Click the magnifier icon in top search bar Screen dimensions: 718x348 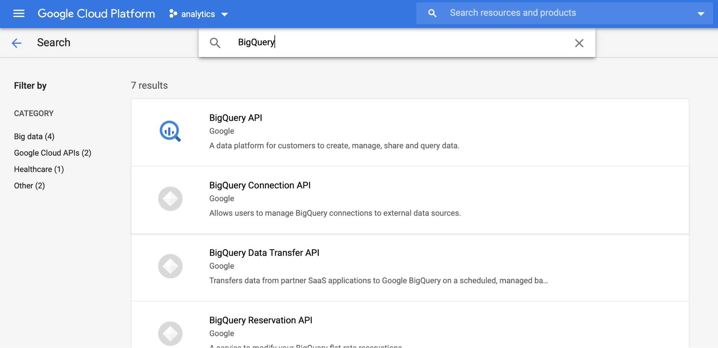(x=432, y=13)
